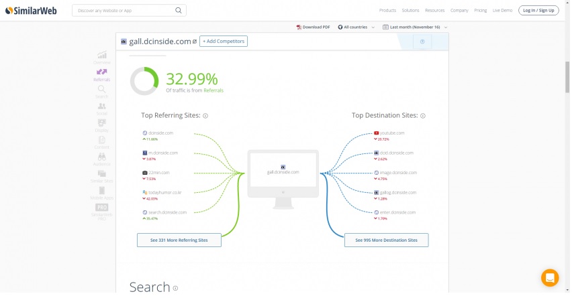Image resolution: width=572 pixels, height=298 pixels.
Task: Click the Log in / Sign Up button
Action: point(538,11)
